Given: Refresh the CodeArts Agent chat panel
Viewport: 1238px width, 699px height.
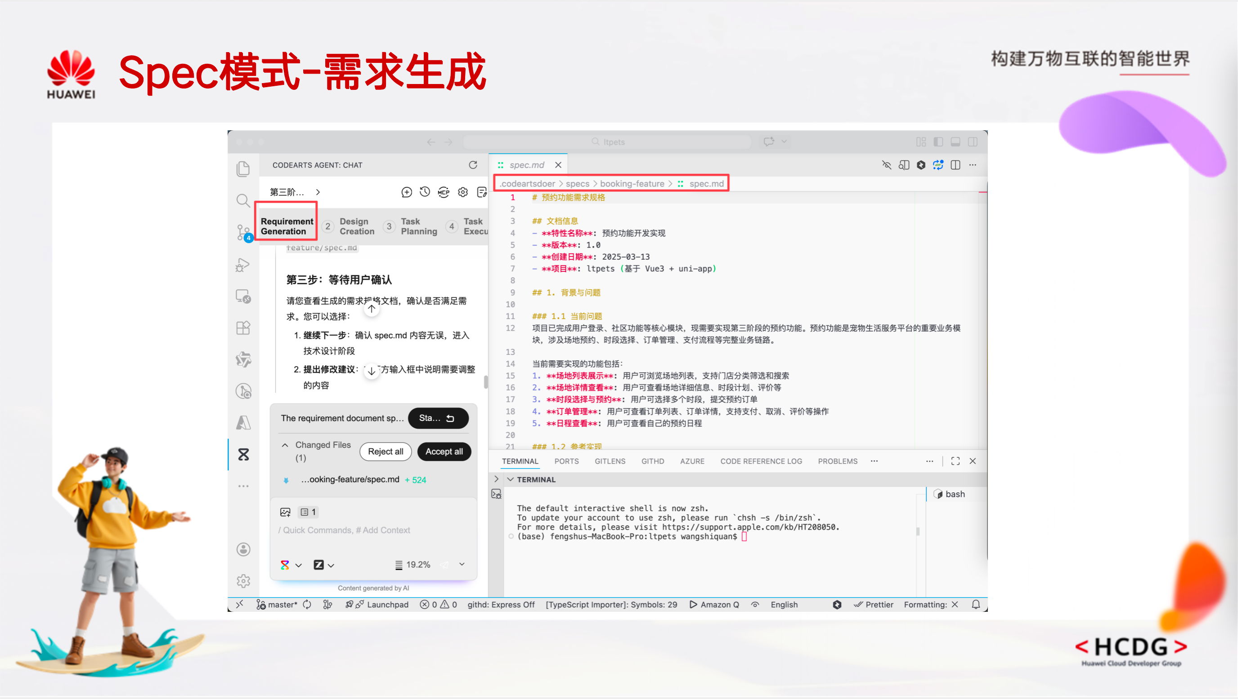Looking at the screenshot, I should (x=473, y=165).
